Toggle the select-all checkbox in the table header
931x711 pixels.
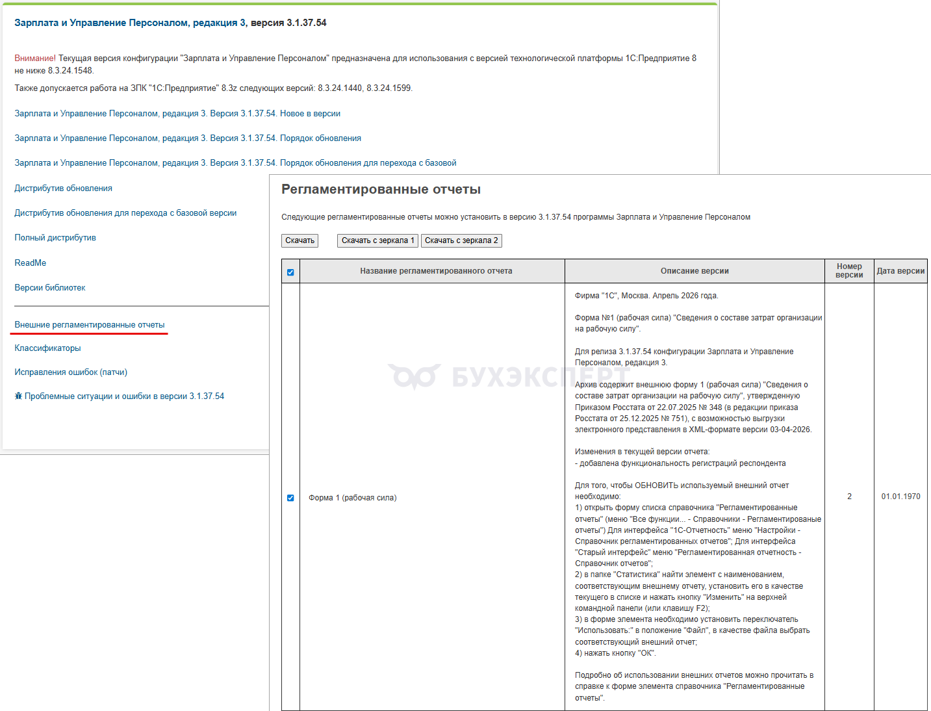[x=290, y=272]
